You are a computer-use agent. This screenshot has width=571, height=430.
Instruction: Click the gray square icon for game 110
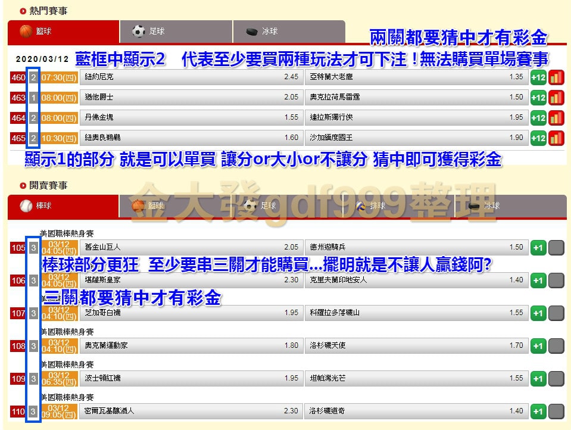556,411
